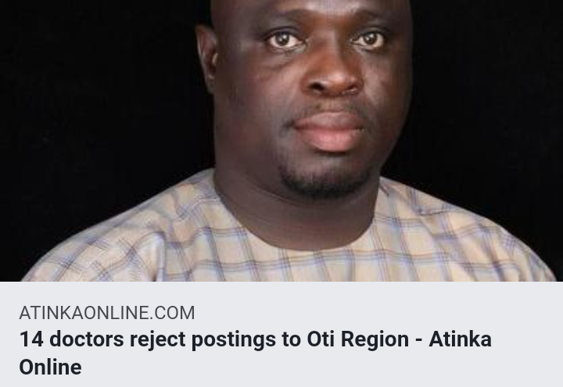This screenshot has width=563, height=387.
Task: Click the word 'doctors' in the headline
Action: pyautogui.click(x=87, y=339)
